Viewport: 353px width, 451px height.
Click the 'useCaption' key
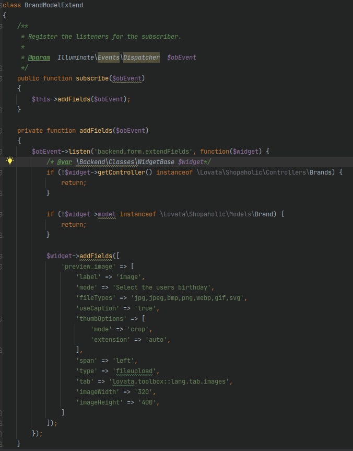point(98,308)
